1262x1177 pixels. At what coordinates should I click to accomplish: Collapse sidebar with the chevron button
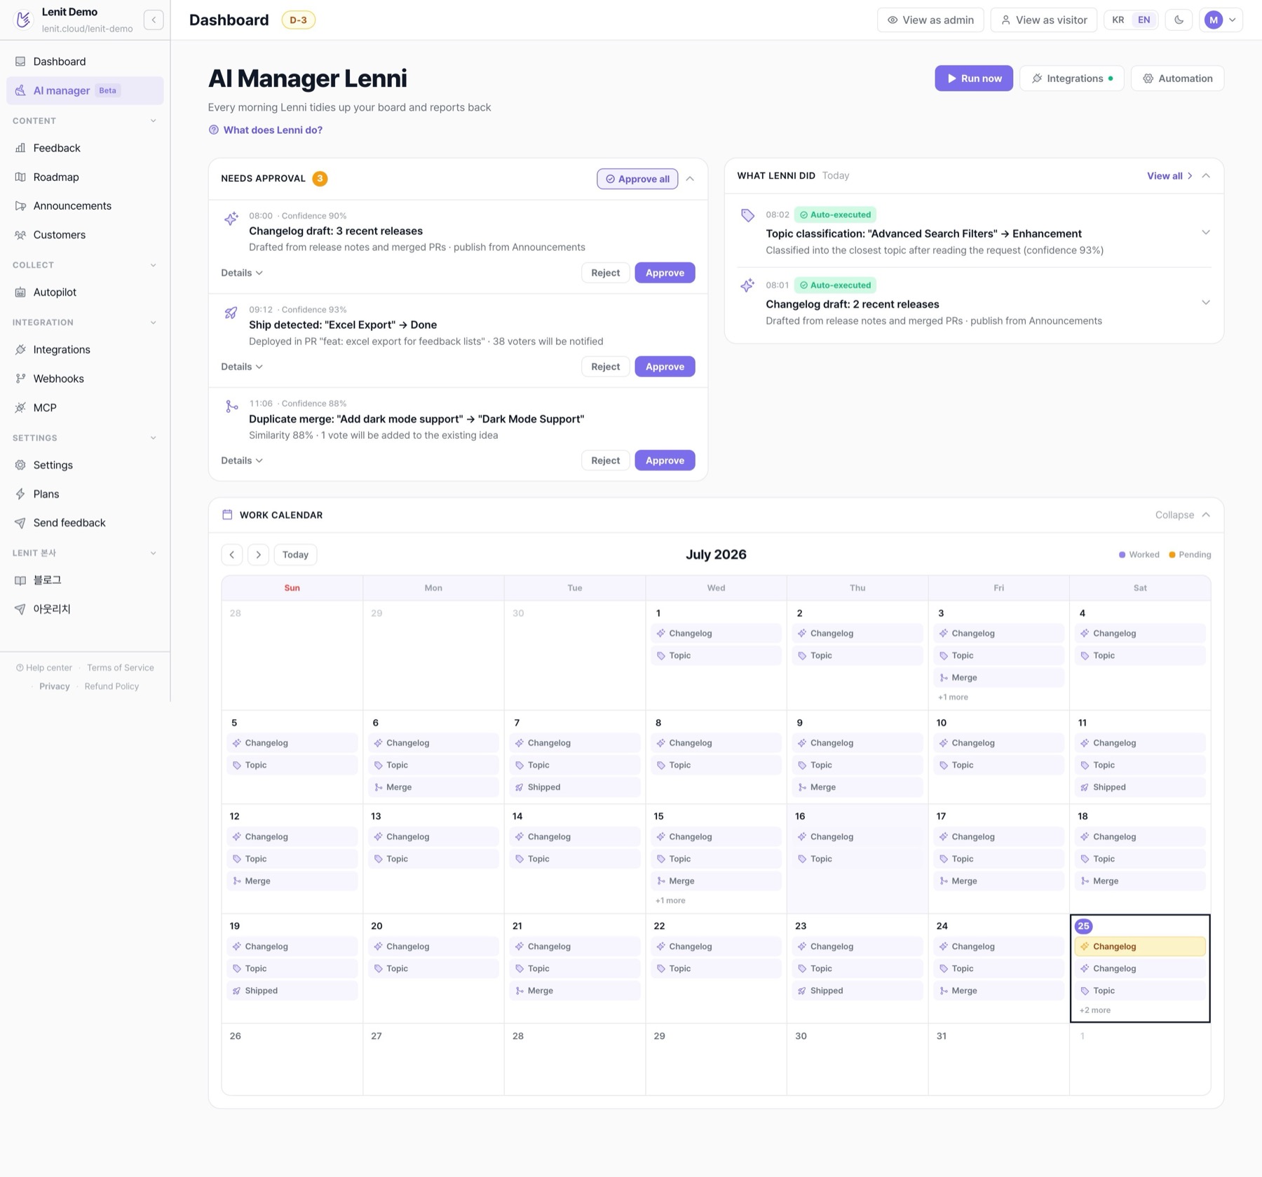154,20
